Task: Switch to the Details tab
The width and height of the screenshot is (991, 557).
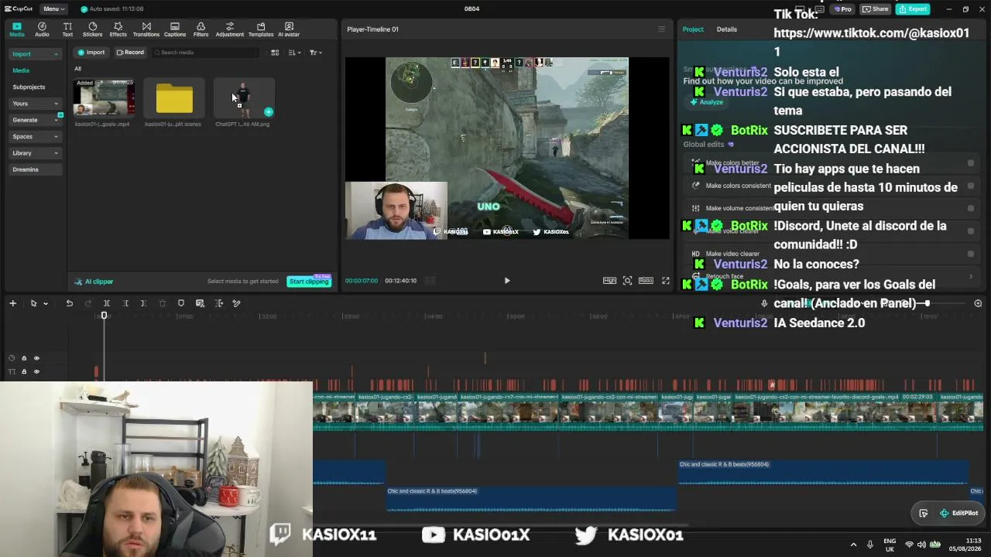Action: coord(727,29)
